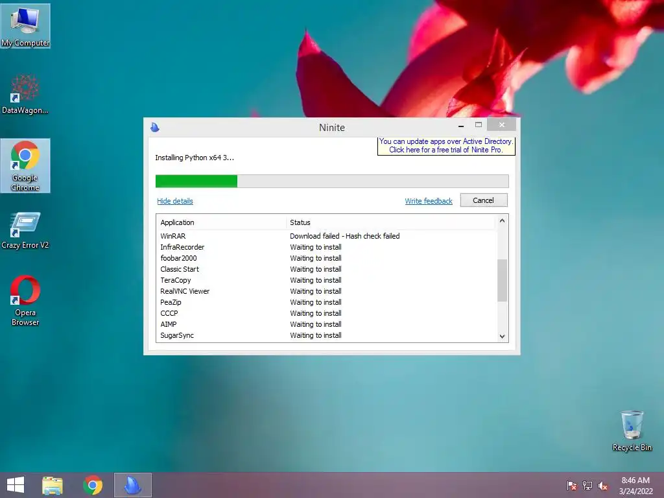Open the Windows Start button
The image size is (664, 498).
16,485
